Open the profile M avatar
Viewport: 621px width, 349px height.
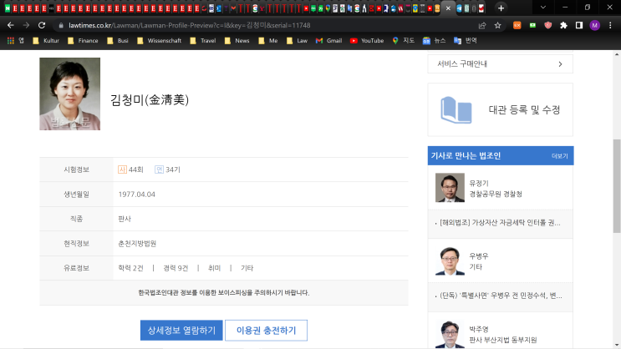tap(594, 25)
